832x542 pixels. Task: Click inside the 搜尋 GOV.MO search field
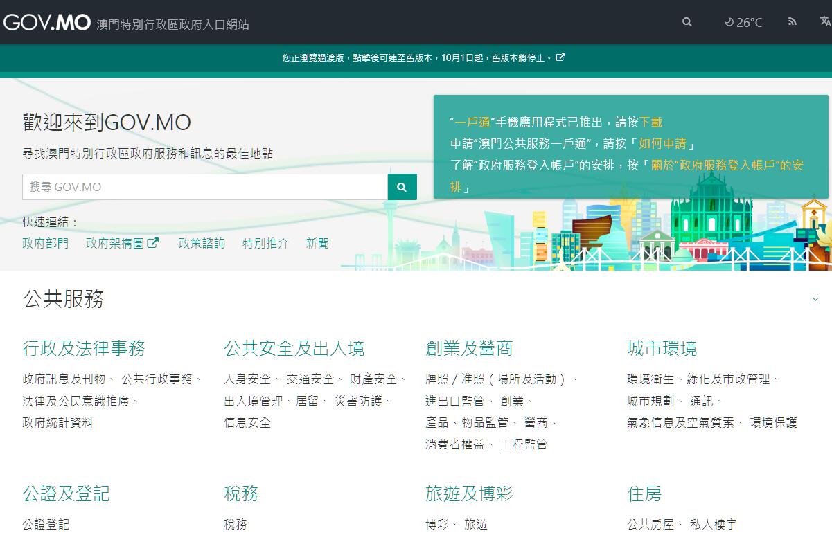point(205,187)
